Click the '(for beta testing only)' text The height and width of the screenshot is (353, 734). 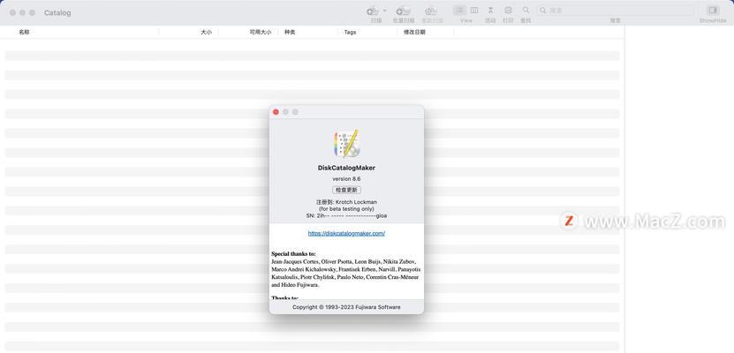346,209
